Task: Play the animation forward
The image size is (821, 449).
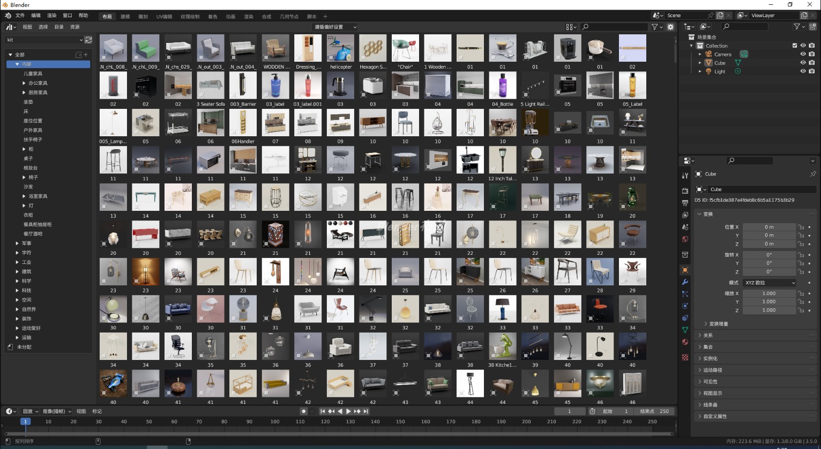Action: click(348, 411)
